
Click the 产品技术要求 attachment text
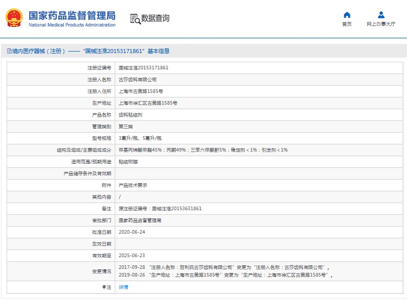pos(133,185)
